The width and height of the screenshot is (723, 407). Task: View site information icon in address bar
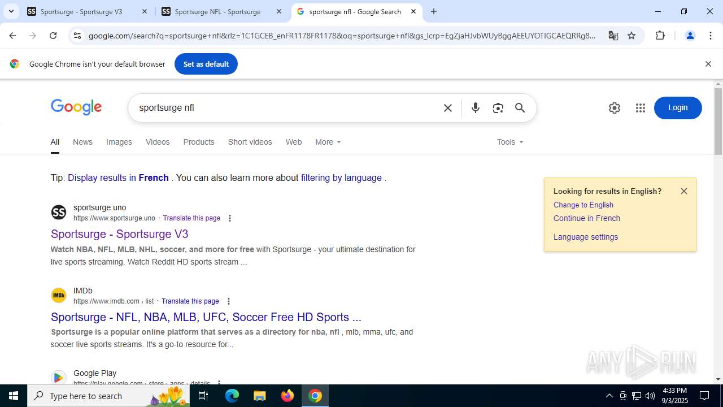point(77,36)
